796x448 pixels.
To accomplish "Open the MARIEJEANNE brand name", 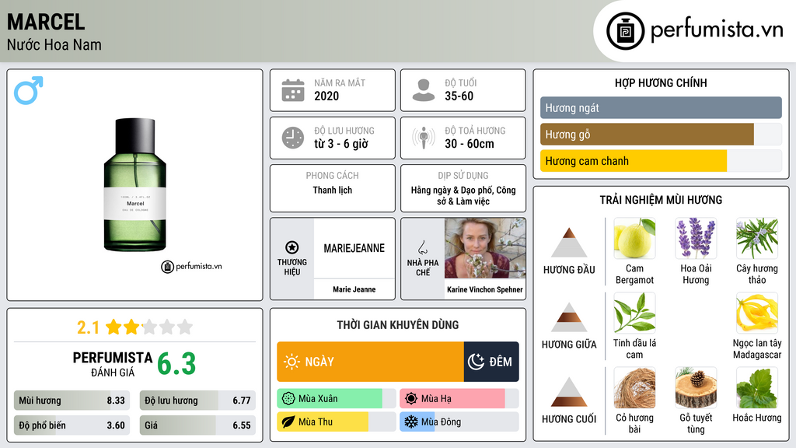I will point(354,248).
